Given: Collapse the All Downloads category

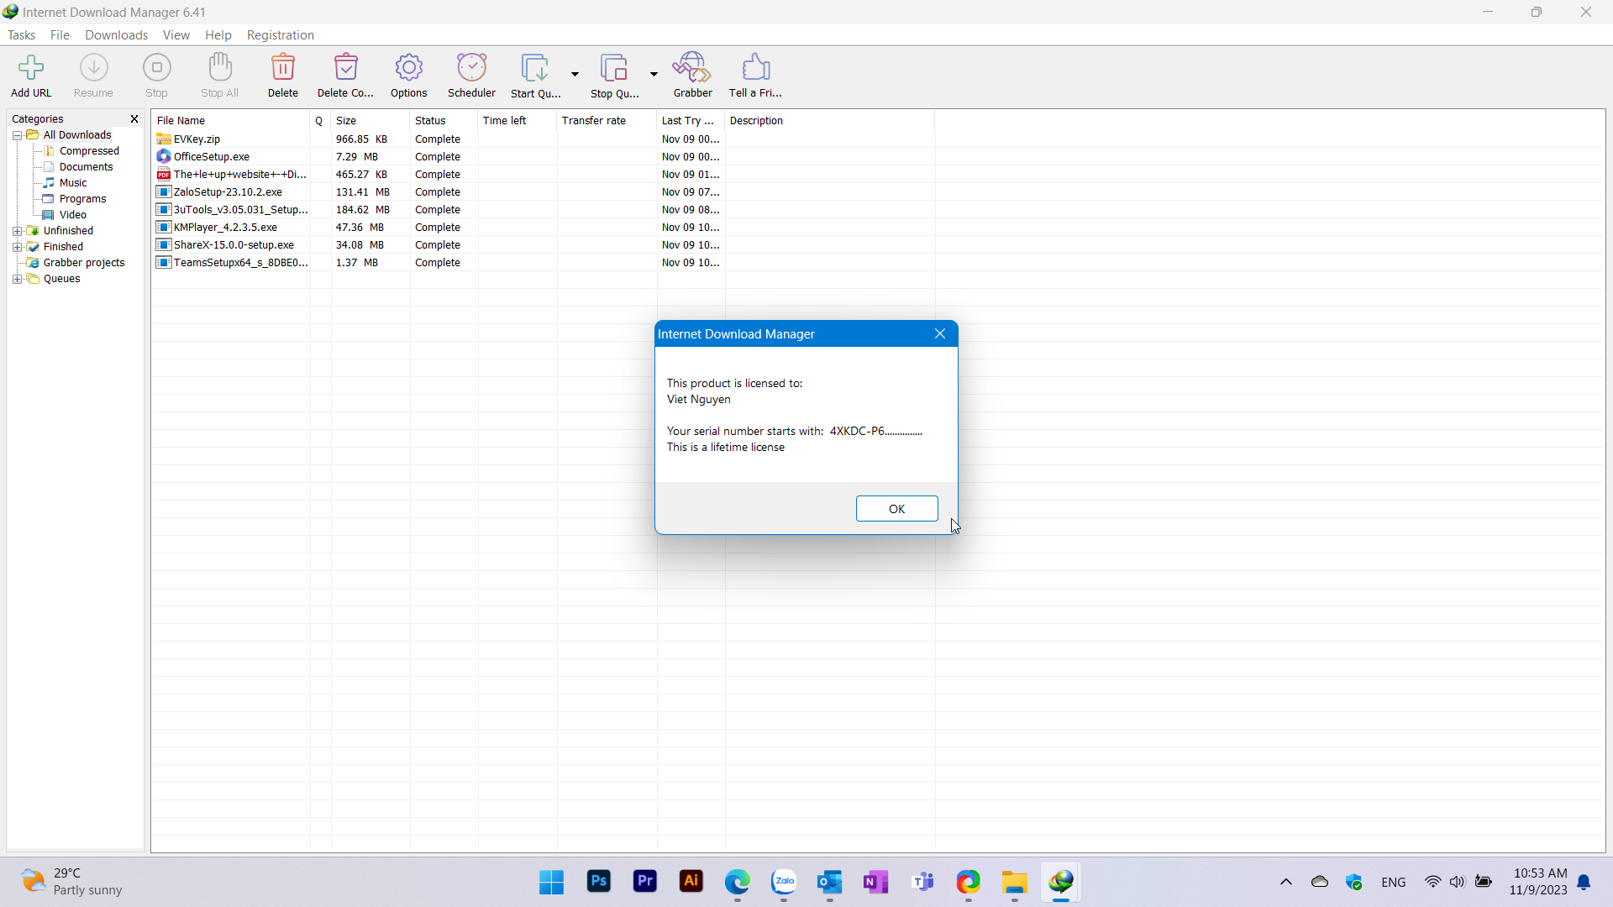Looking at the screenshot, I should click(17, 134).
